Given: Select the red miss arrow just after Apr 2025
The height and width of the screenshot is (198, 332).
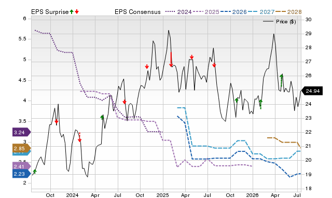Looking at the screenshot, I should pos(191,57).
